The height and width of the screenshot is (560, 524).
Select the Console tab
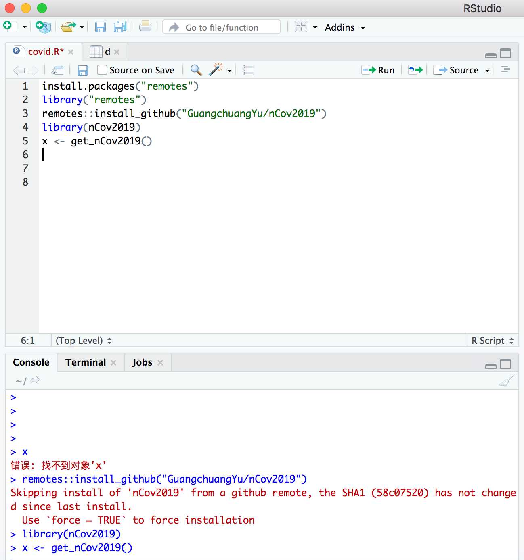[31, 362]
